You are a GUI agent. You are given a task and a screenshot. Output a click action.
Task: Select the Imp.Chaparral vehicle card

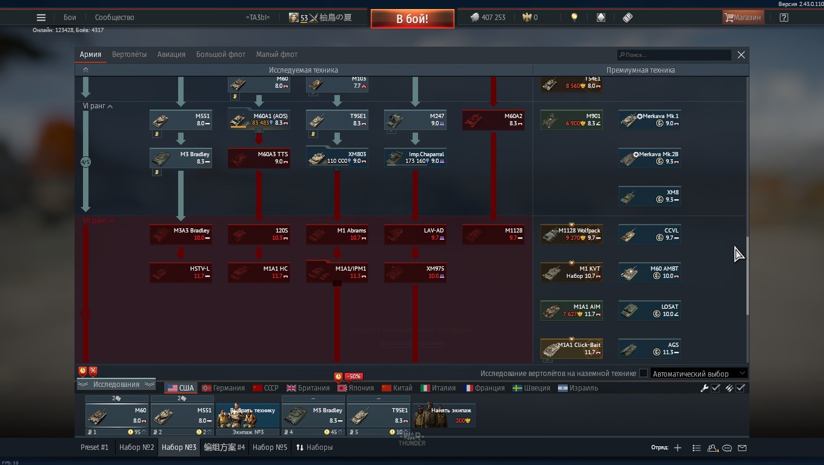tap(415, 158)
